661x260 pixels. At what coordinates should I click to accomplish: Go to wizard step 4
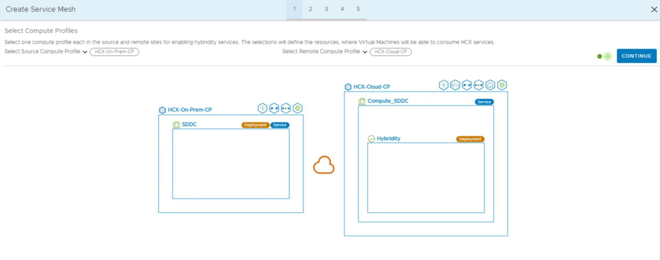click(x=342, y=9)
